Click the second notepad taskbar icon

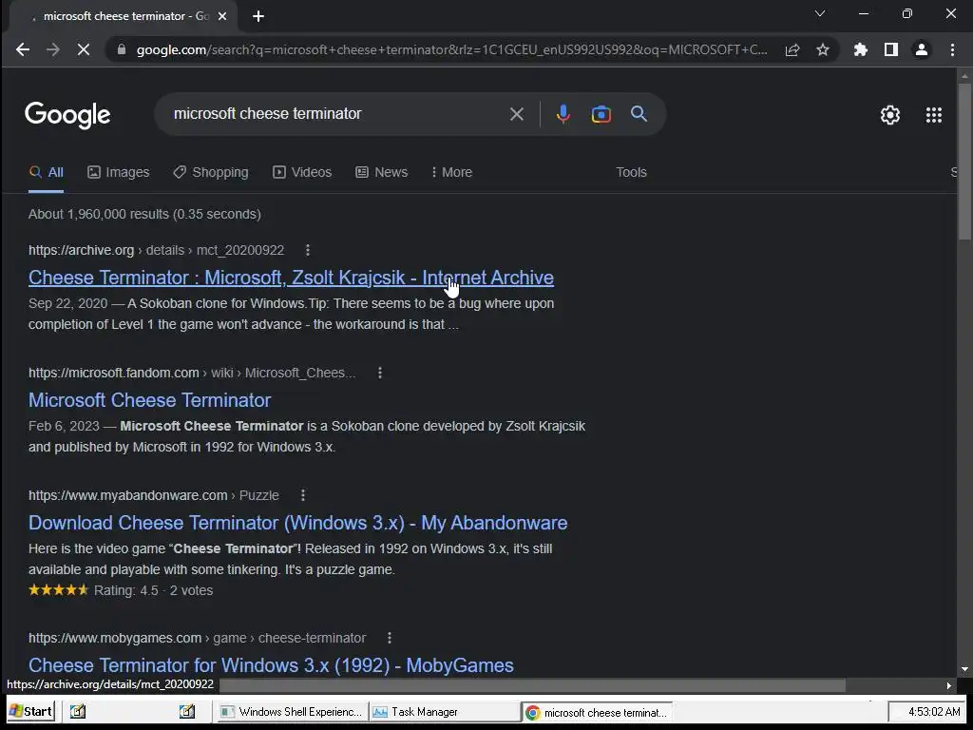click(187, 711)
